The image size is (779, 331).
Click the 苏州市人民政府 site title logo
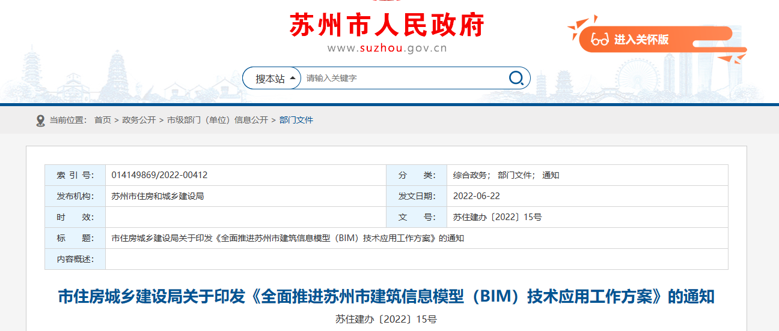[x=387, y=25]
